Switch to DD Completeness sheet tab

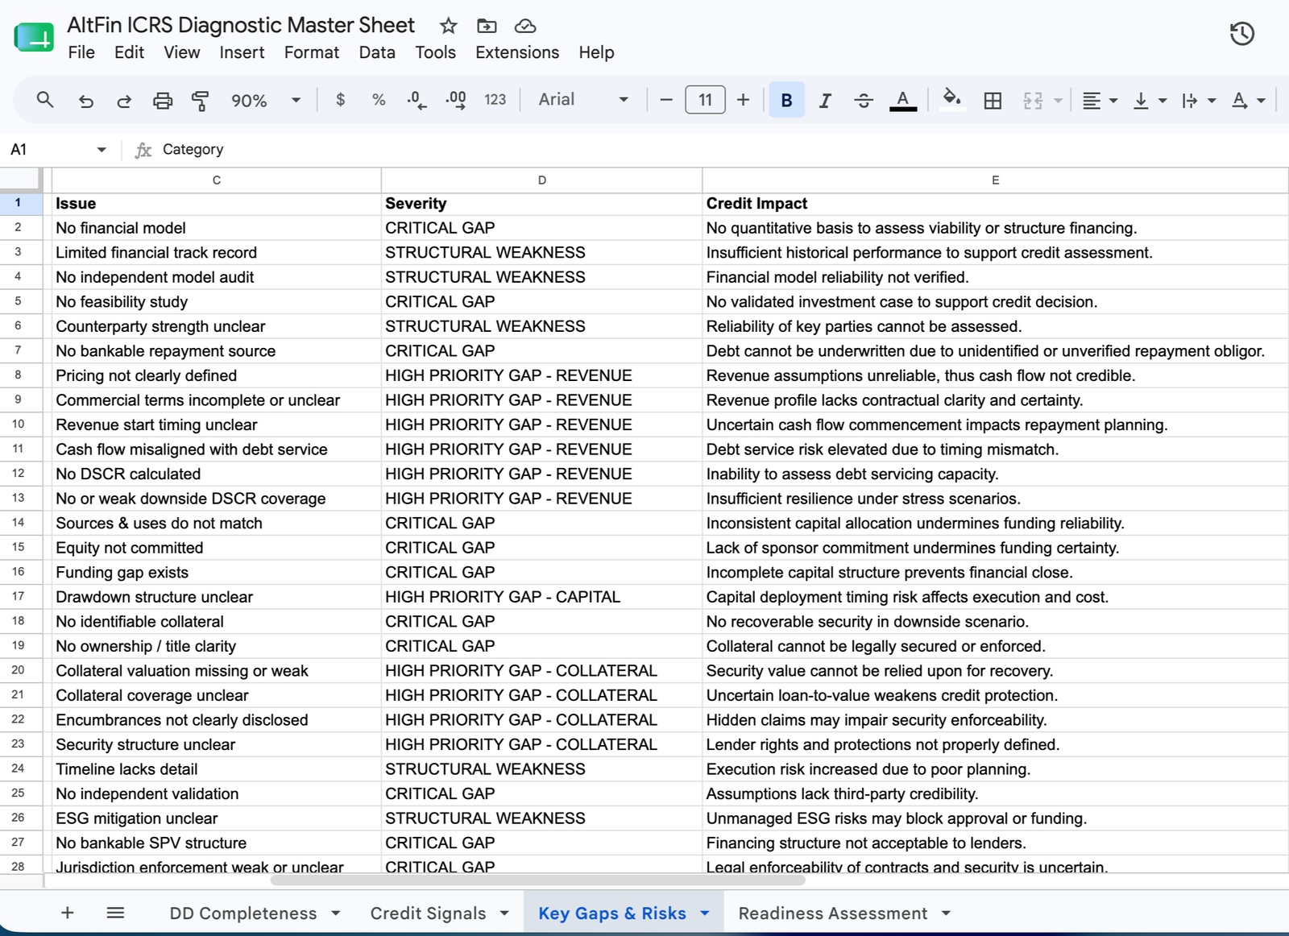(x=243, y=913)
